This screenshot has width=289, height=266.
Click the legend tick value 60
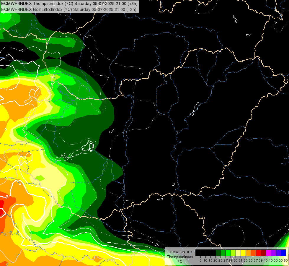[x=286, y=260]
